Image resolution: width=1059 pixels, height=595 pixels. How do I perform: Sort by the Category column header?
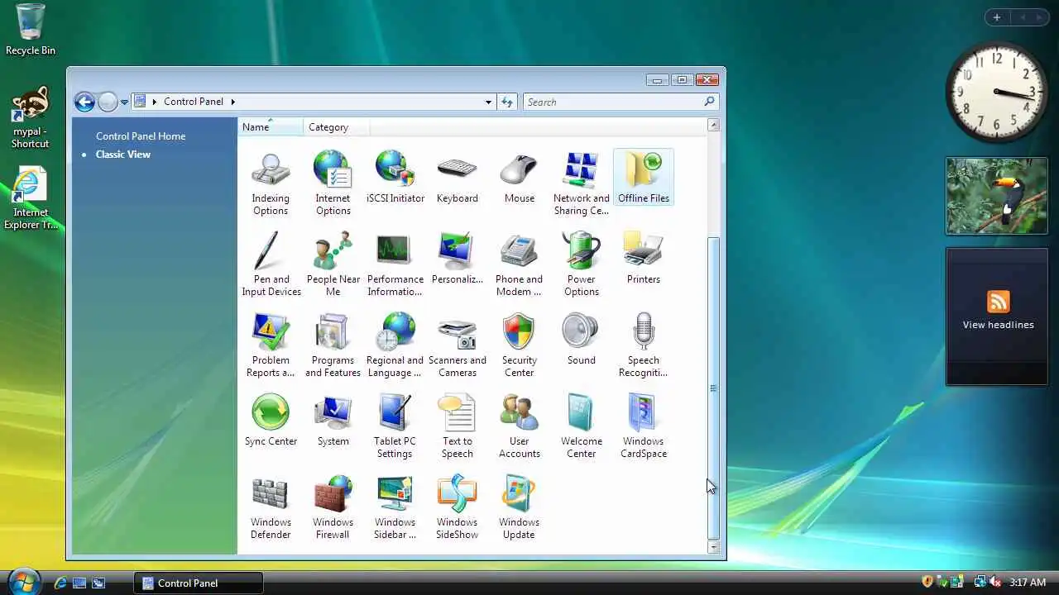[337, 127]
